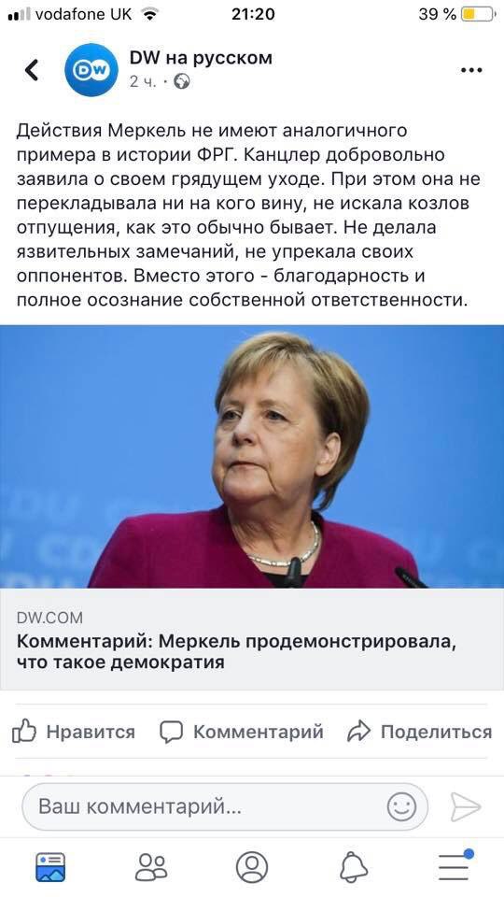
Task: Open the Notifications bell tab
Action: tap(353, 867)
